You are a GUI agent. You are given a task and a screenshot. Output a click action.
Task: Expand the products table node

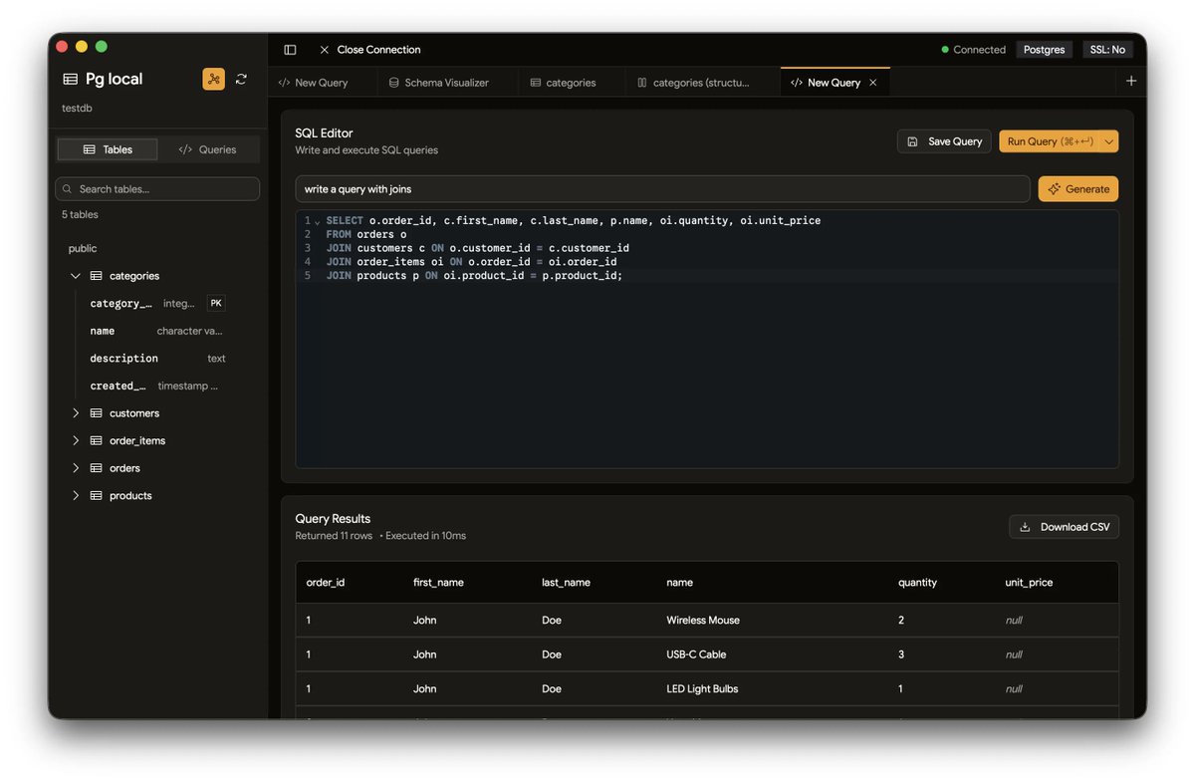76,495
